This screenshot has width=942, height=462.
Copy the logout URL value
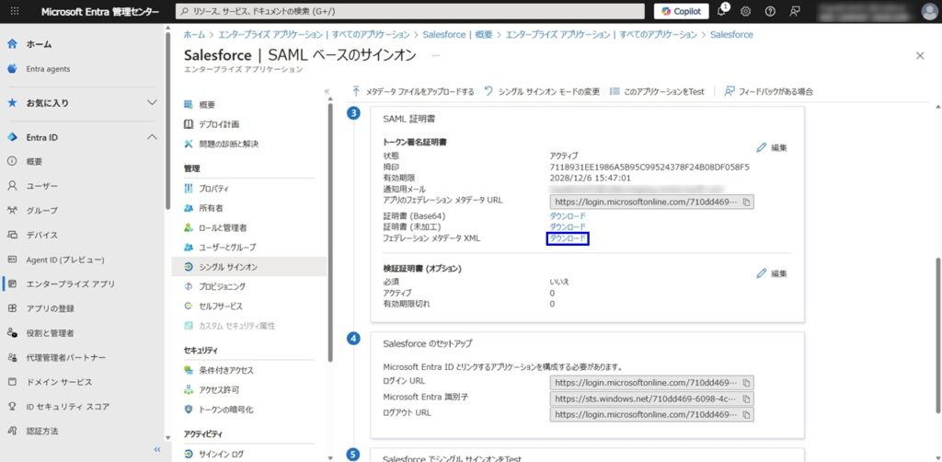(746, 414)
